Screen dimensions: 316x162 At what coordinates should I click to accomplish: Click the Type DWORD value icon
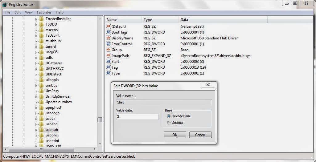[x=109, y=73]
